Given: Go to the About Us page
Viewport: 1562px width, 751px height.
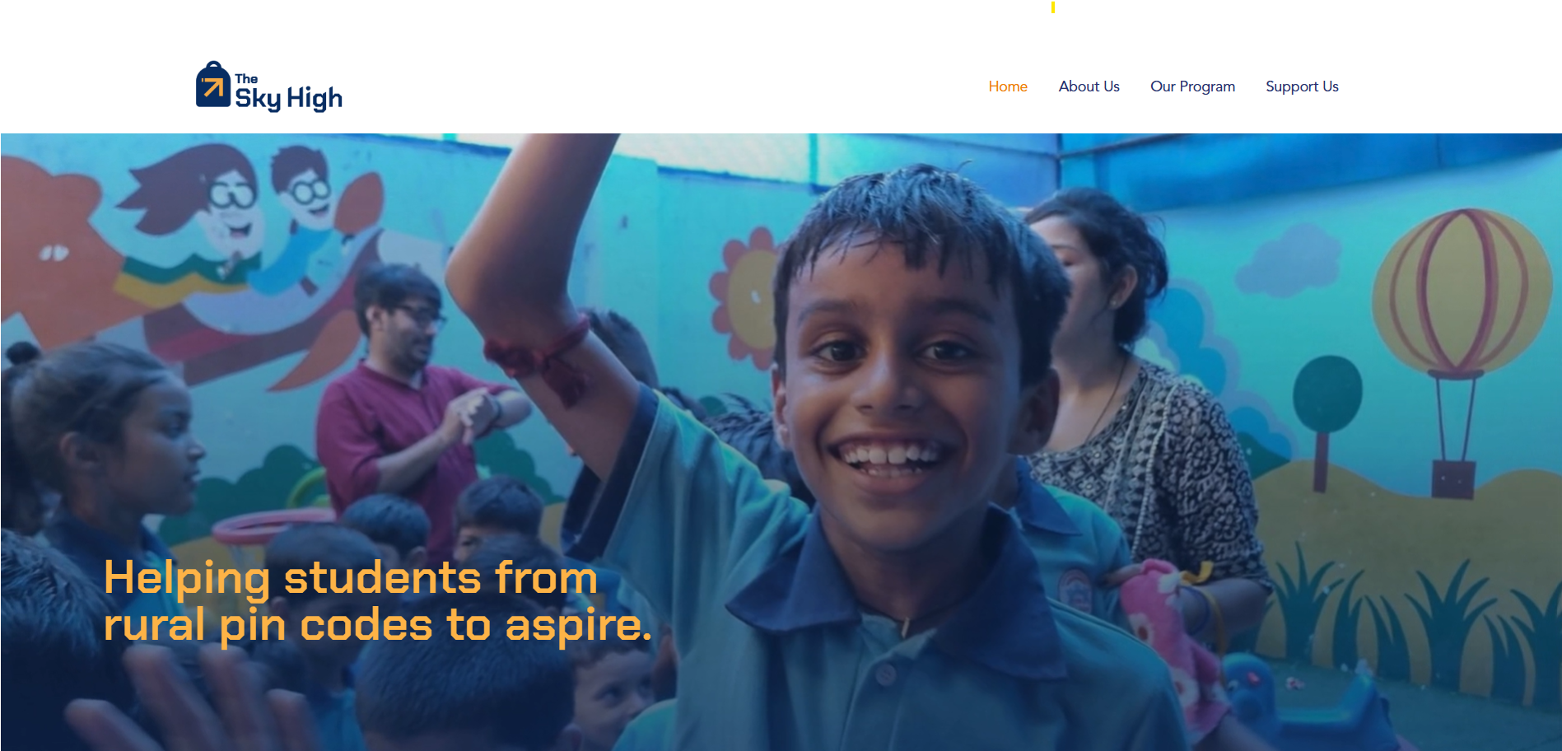Looking at the screenshot, I should pyautogui.click(x=1089, y=86).
